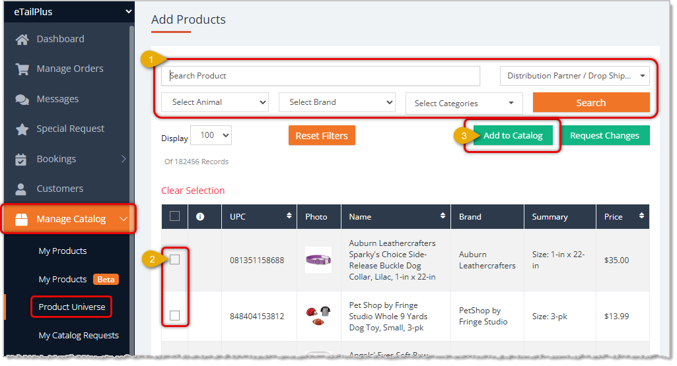Open Messages in the sidebar
Viewport: 677px width, 366px height.
point(58,99)
